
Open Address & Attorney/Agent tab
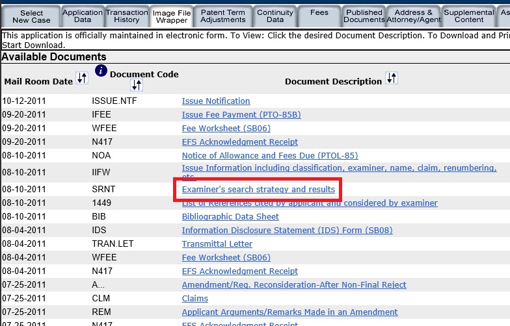[414, 16]
